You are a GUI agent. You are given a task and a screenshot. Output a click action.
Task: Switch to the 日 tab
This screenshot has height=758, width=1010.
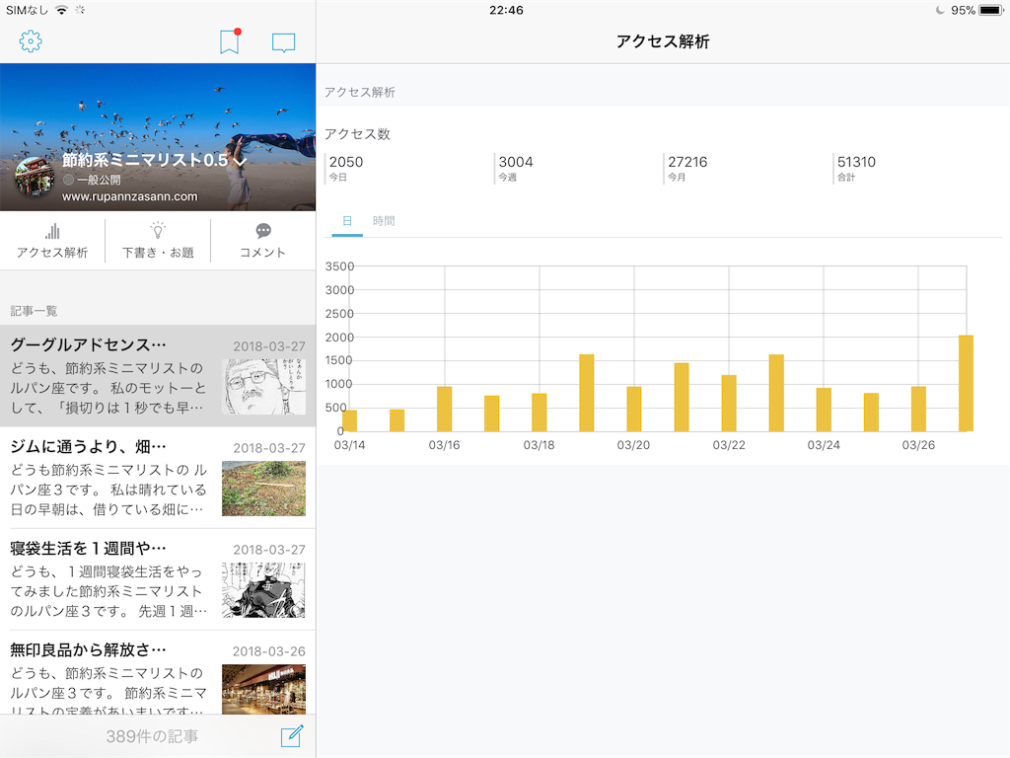click(347, 222)
